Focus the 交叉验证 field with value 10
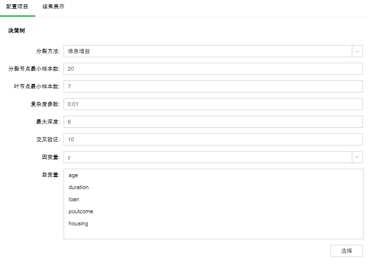The width and height of the screenshot is (369, 263). pyautogui.click(x=213, y=139)
